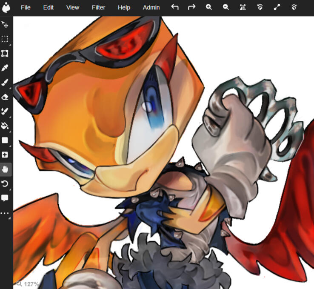
Task: Select the Hand pan tool
Action: (x=5, y=169)
